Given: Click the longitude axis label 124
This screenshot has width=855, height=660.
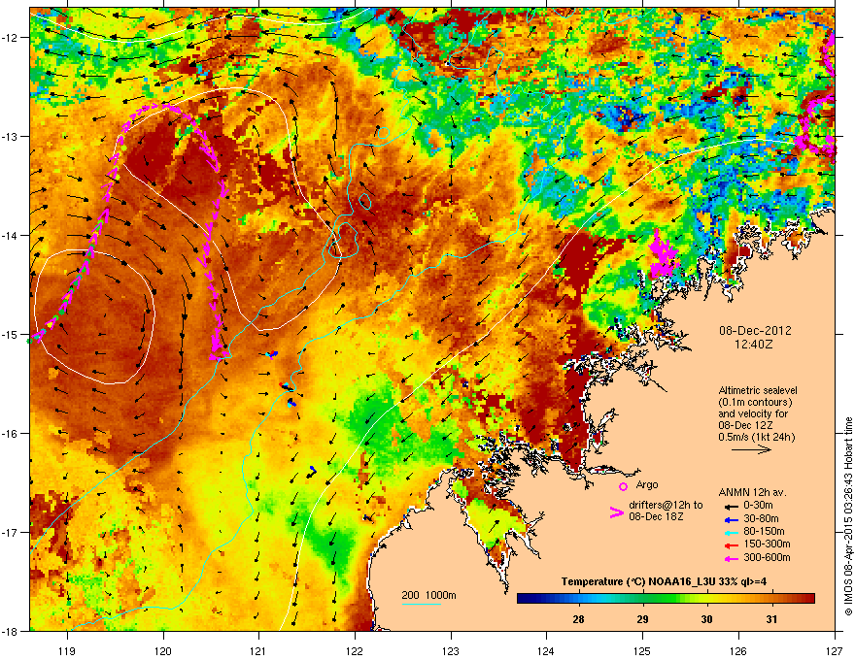Looking at the screenshot, I should pyautogui.click(x=546, y=651).
